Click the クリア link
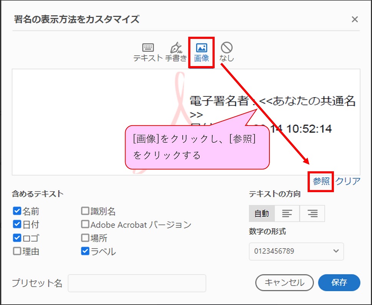 (348, 182)
